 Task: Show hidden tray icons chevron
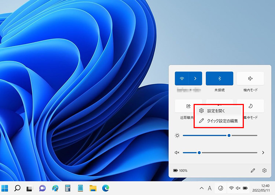(202, 188)
